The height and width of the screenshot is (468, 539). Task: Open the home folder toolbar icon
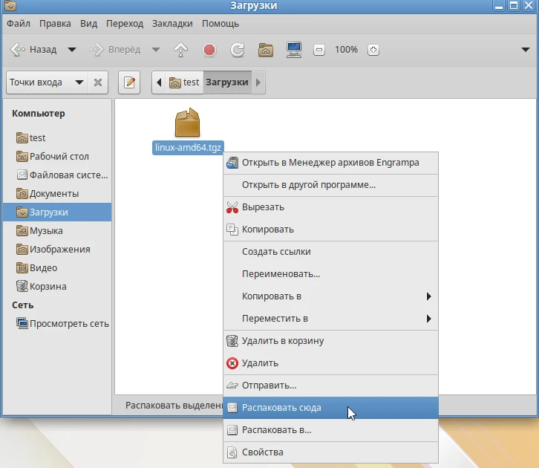coord(266,50)
